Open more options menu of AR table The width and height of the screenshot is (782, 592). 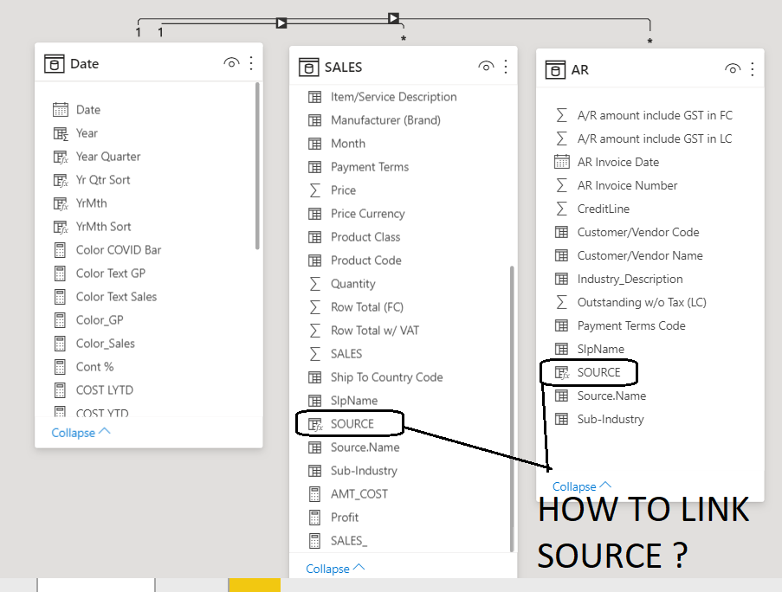752,68
